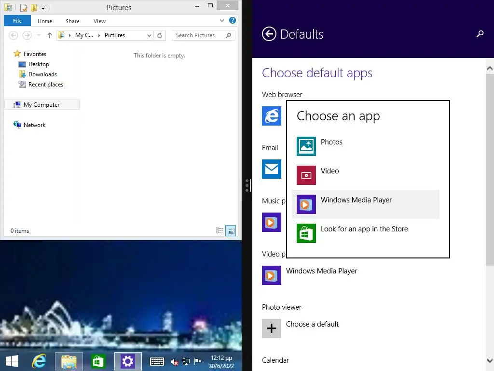Image resolution: width=494 pixels, height=371 pixels.
Task: Open search in the Defaults settings header
Action: (480, 34)
